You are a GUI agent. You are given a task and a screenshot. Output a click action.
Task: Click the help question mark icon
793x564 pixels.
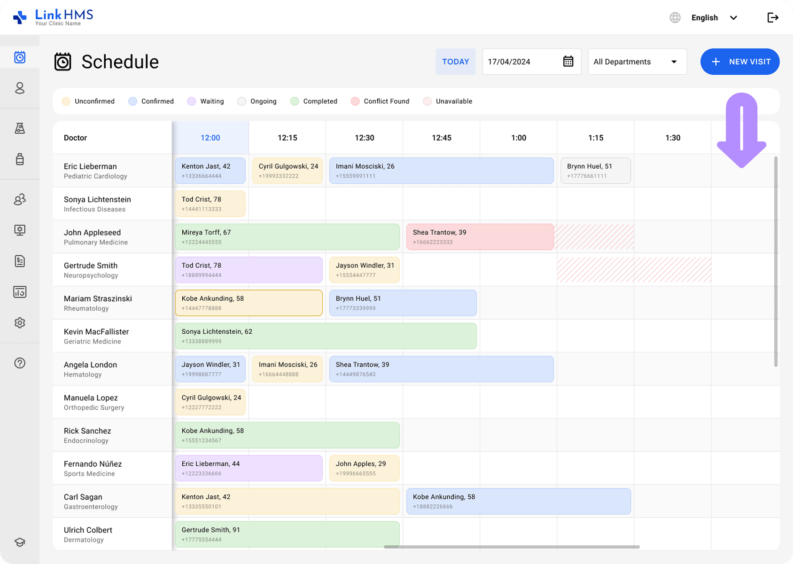pyautogui.click(x=20, y=363)
